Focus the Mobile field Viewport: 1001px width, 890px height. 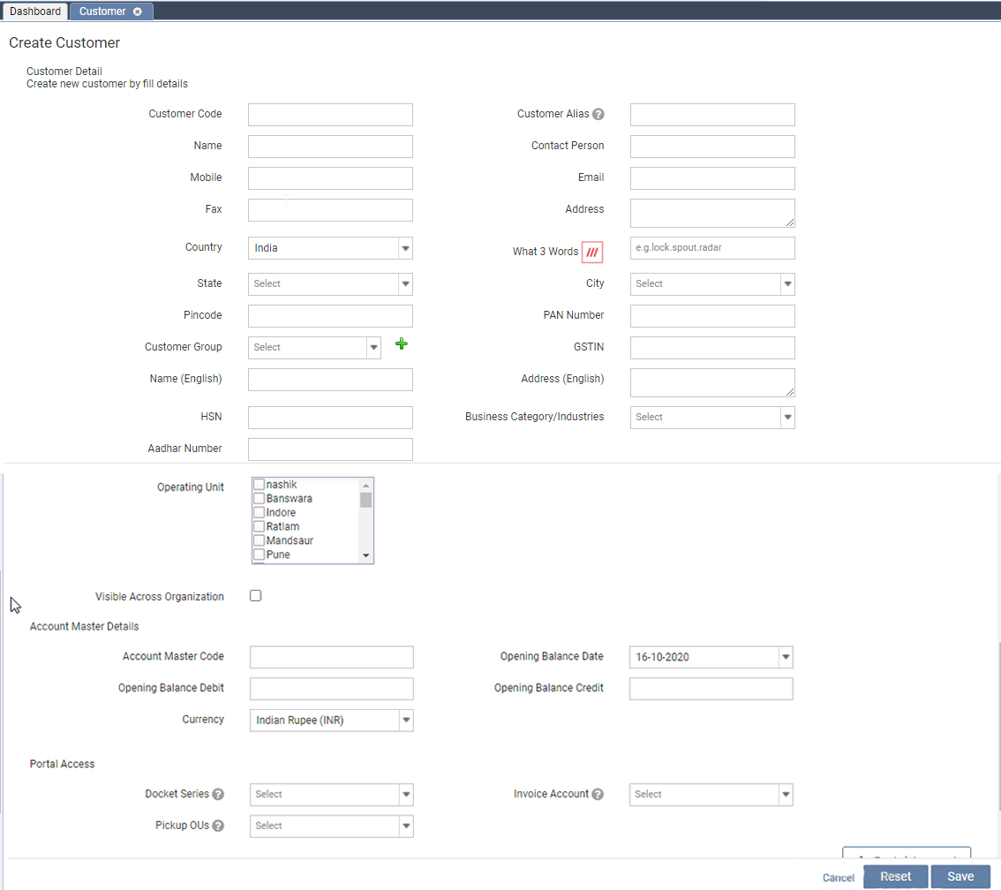click(x=330, y=178)
